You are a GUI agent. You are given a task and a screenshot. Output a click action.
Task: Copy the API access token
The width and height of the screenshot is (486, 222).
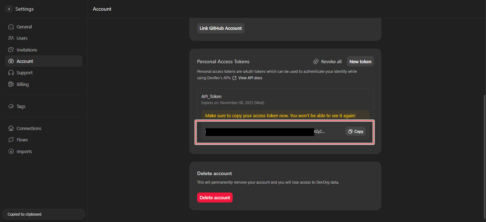click(x=355, y=131)
